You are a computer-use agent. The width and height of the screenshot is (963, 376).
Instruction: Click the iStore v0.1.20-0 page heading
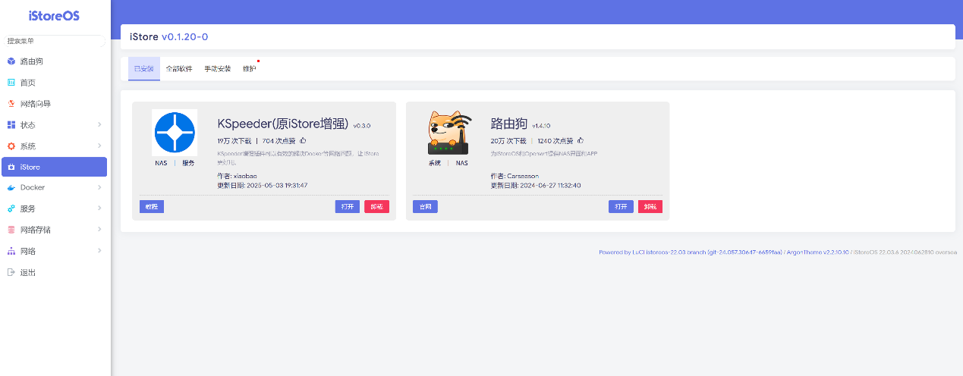point(168,36)
